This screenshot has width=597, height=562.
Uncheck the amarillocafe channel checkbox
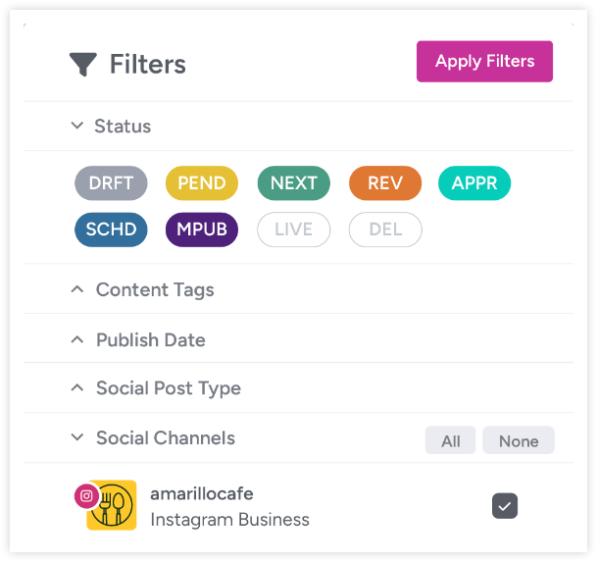pyautogui.click(x=505, y=506)
